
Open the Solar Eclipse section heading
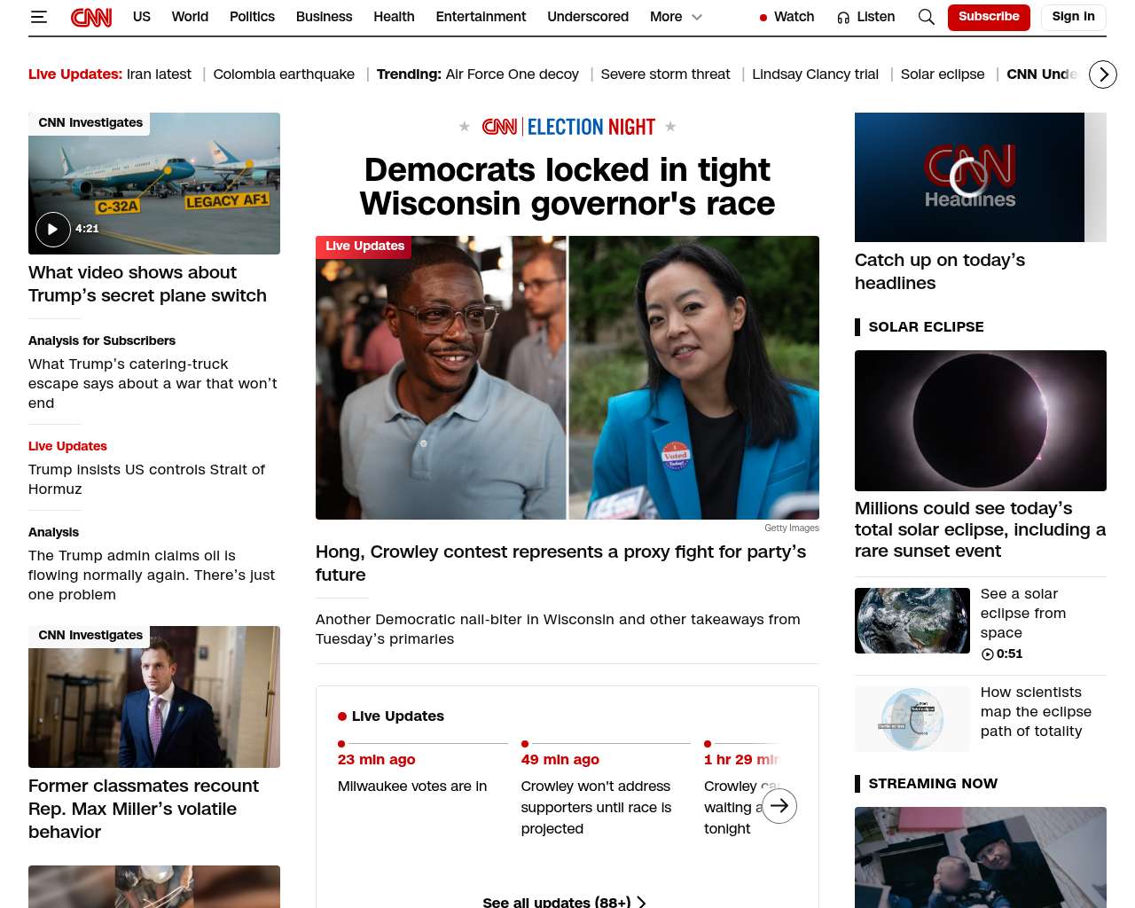[926, 326]
